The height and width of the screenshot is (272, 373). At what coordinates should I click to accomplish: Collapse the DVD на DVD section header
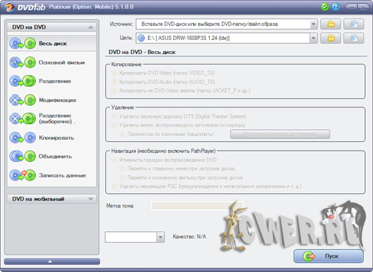pyautogui.click(x=52, y=27)
